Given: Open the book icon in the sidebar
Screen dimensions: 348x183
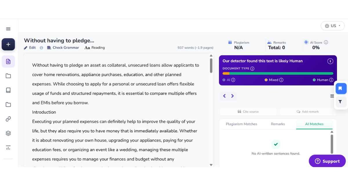Looking at the screenshot, I should click(8, 90).
